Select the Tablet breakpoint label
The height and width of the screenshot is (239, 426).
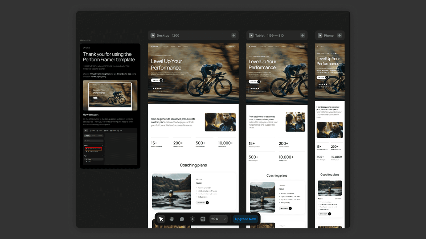click(x=260, y=36)
